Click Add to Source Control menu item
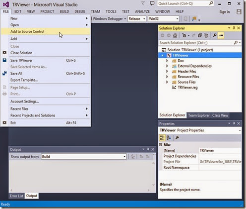The width and height of the screenshot is (246, 209). 46,31
